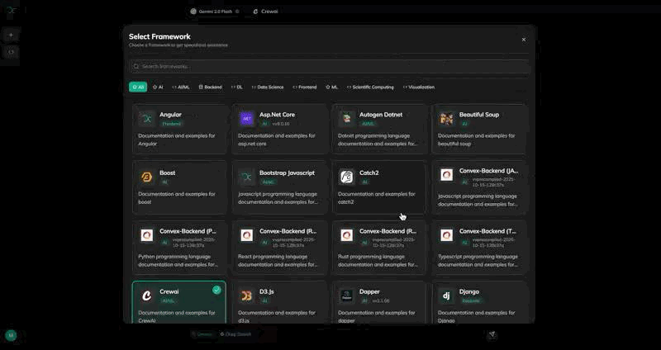Click the Catch2 title text
661x350 pixels.
(369, 173)
